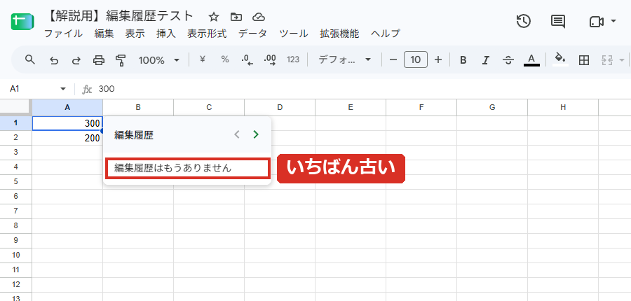Open the borders tool
This screenshot has width=631, height=301.
tap(583, 60)
